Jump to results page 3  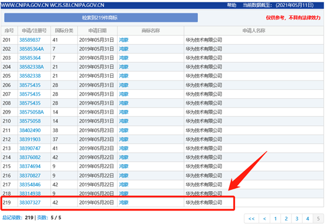(297, 219)
